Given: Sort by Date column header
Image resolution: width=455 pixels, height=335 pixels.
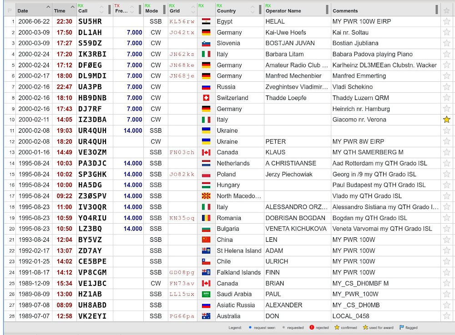Looking at the screenshot, I should (34, 10).
